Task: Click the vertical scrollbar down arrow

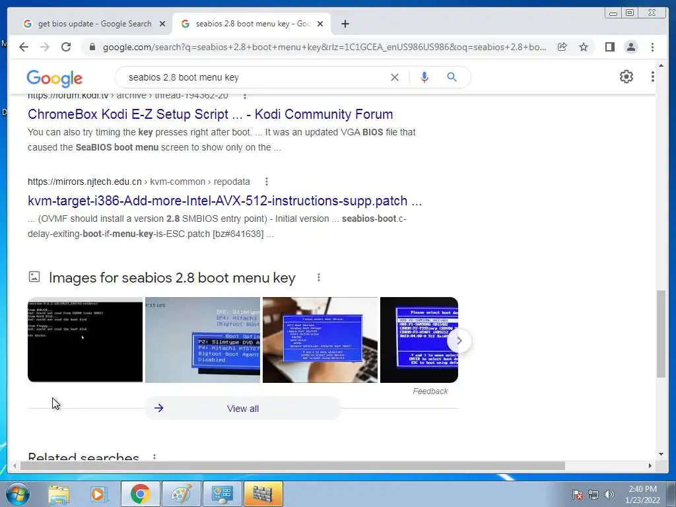Action: click(661, 454)
